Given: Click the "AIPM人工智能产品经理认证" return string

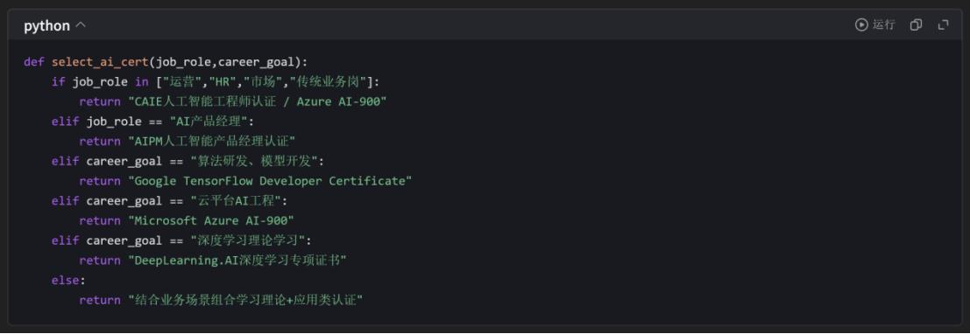Looking at the screenshot, I should click(x=211, y=142).
